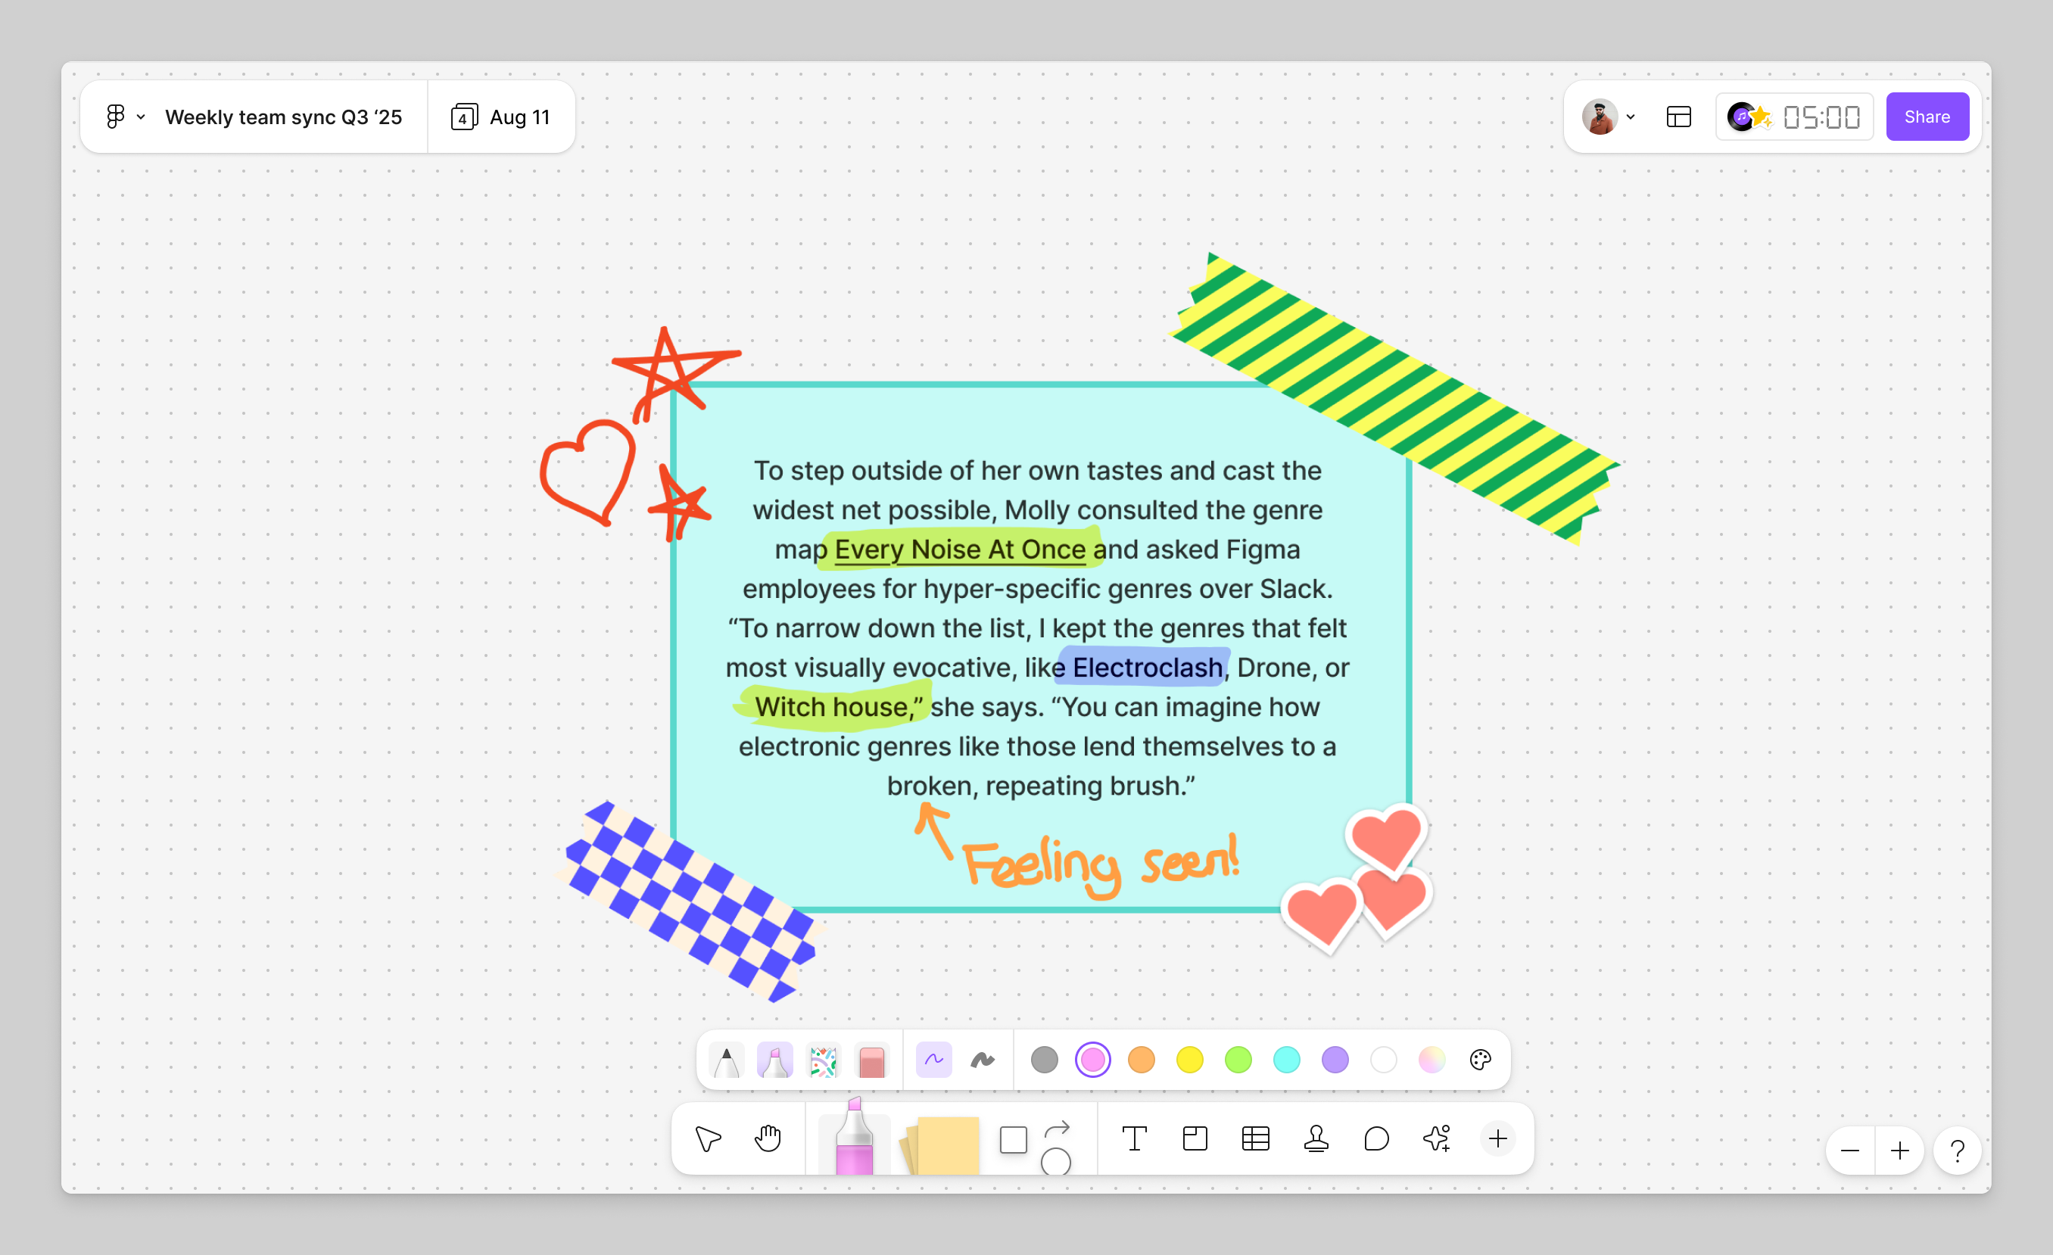Viewport: 2053px width, 1255px height.
Task: Select the curved connector arrow tool
Action: (1057, 1129)
